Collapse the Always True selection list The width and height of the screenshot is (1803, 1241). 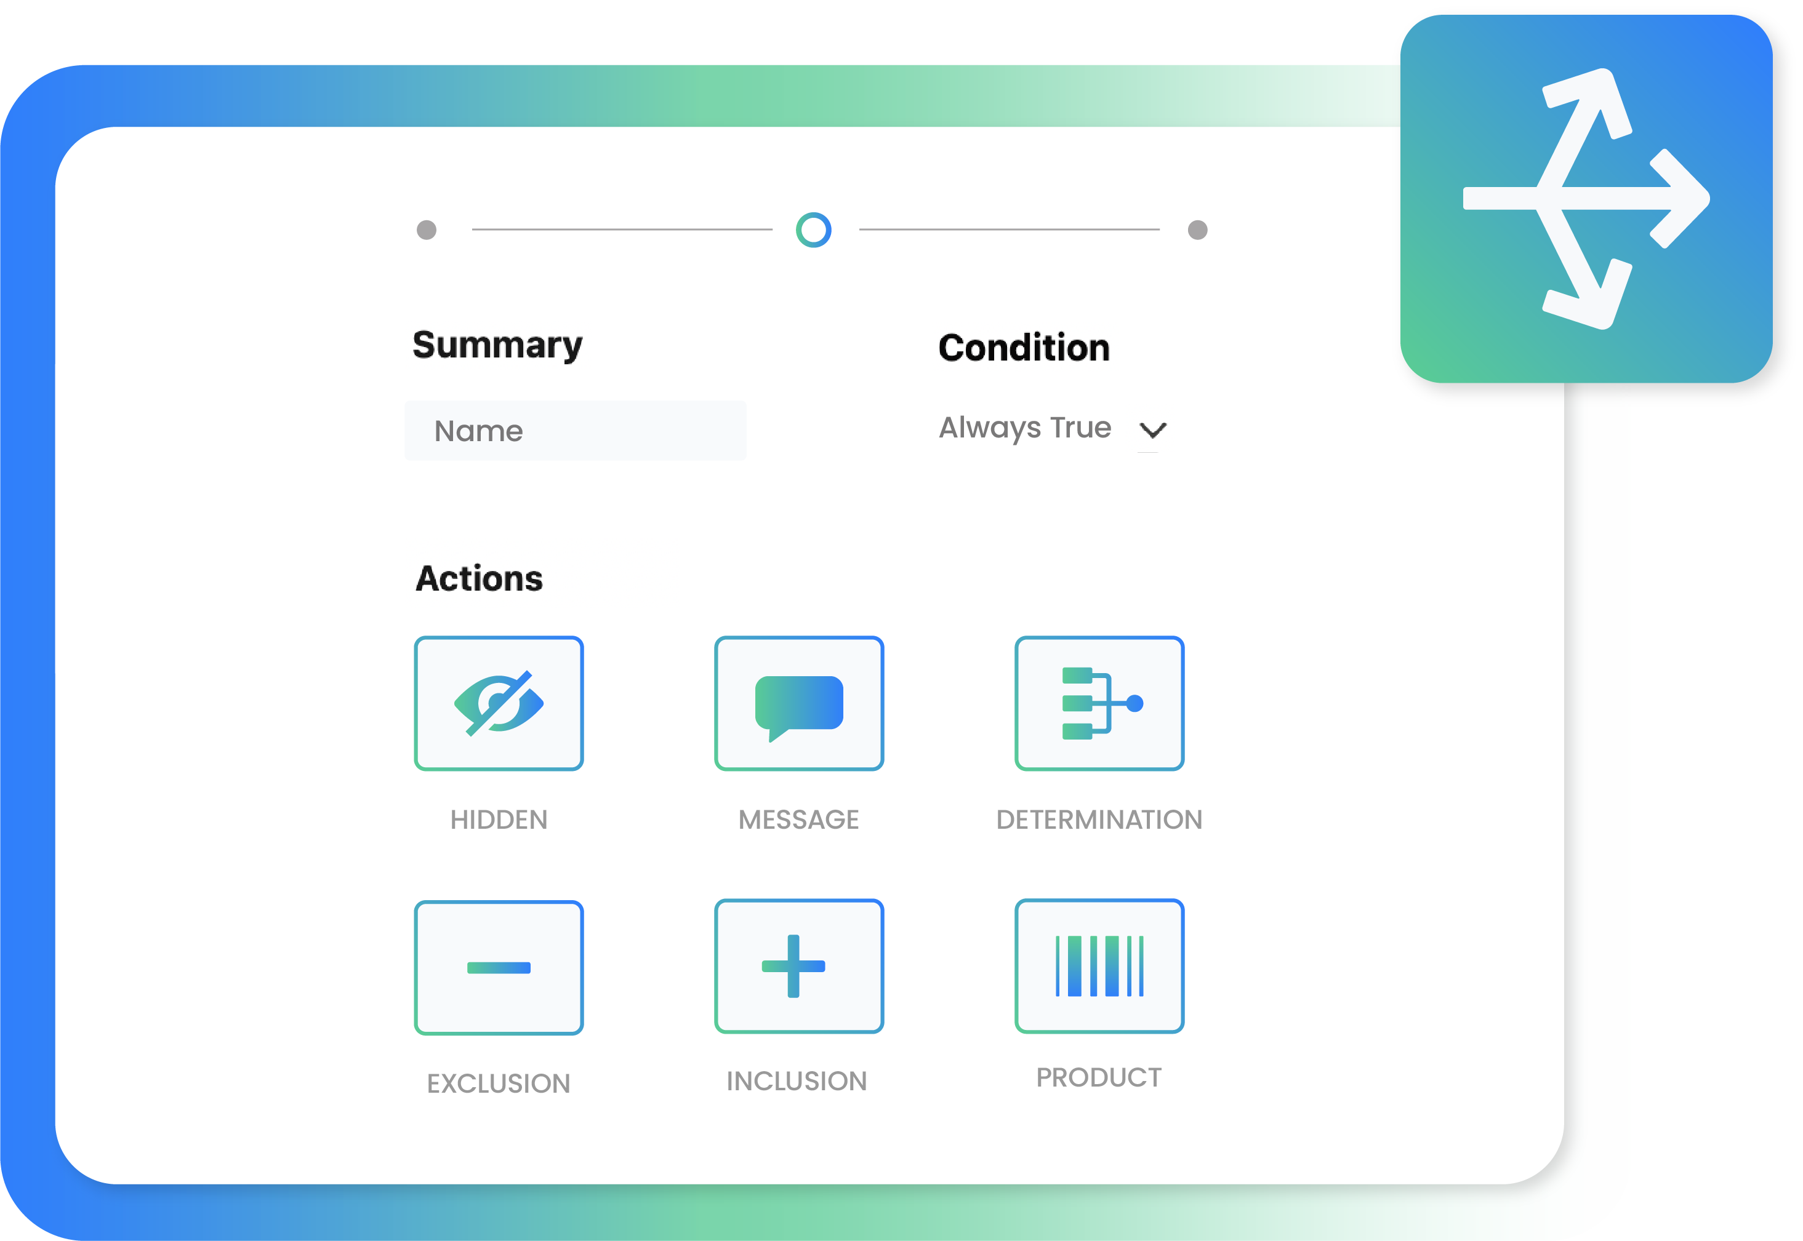pos(1153,431)
